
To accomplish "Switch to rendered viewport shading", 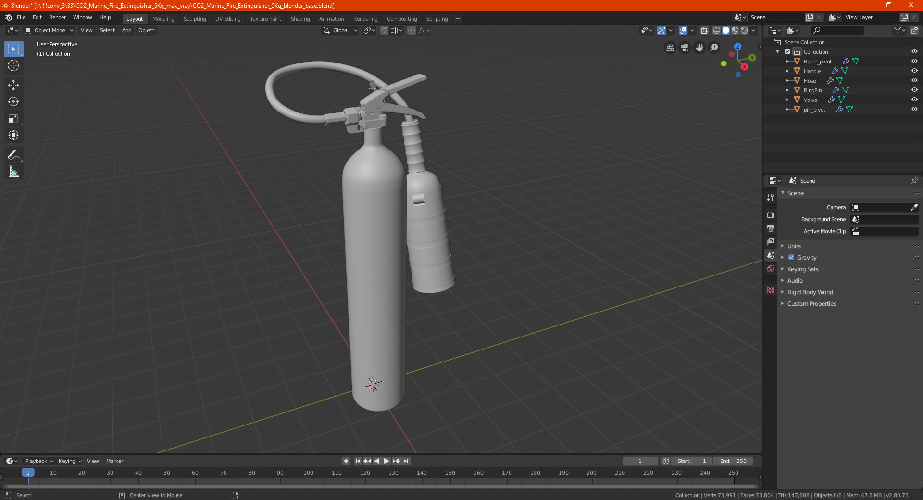I will 744,30.
